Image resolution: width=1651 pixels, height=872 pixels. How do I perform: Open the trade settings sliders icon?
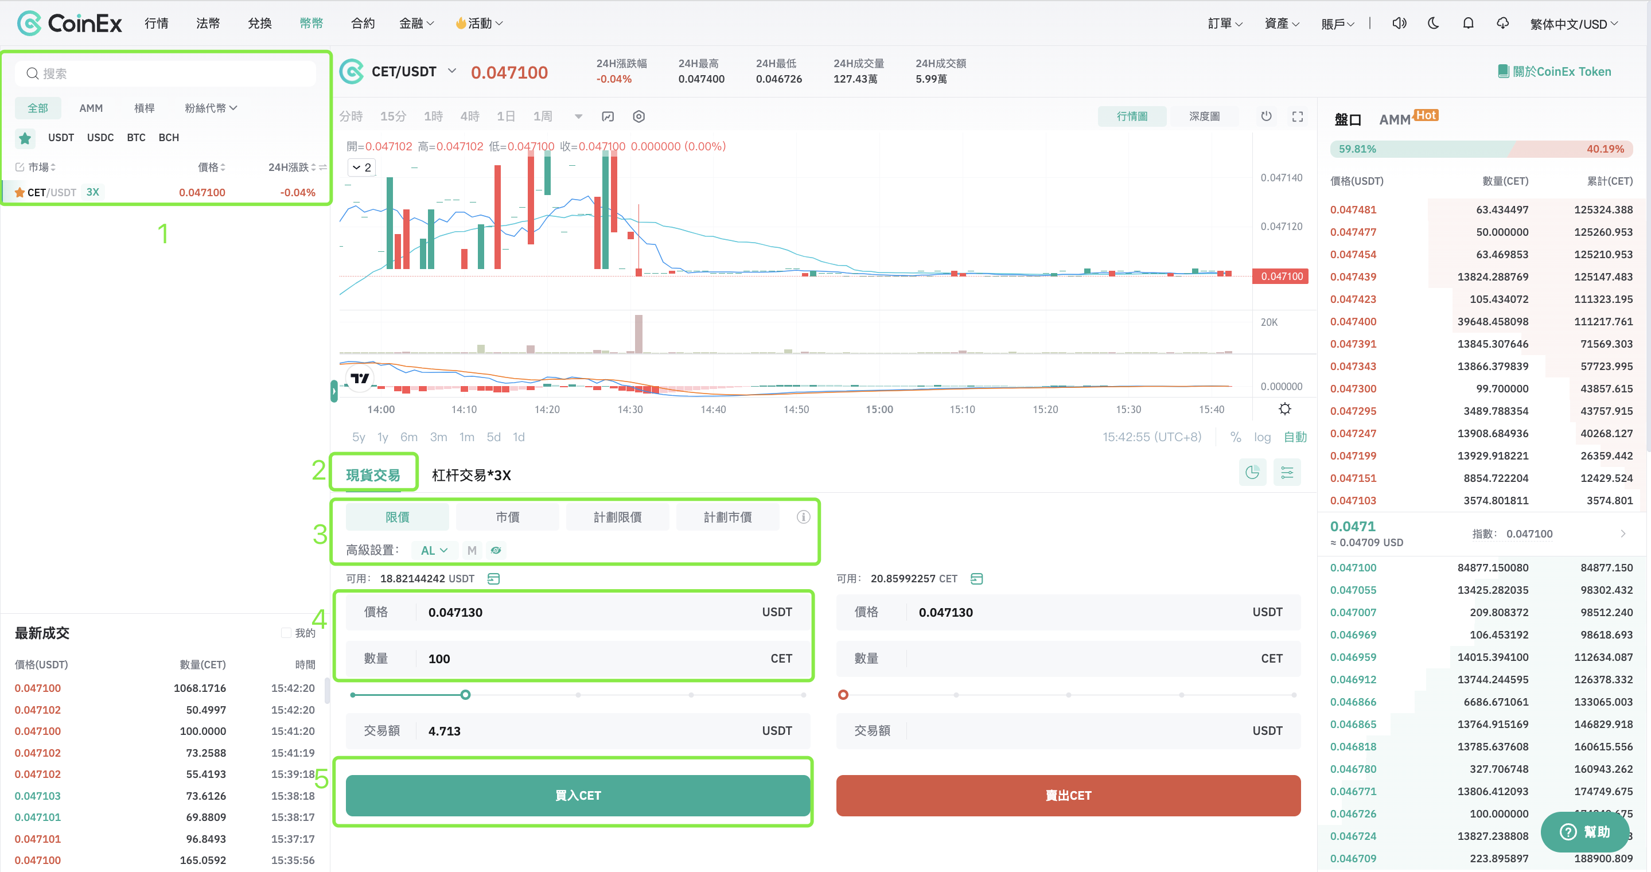point(1287,473)
